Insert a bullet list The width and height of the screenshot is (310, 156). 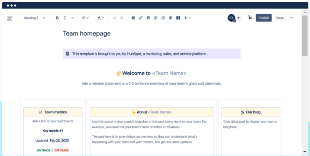click(x=114, y=18)
